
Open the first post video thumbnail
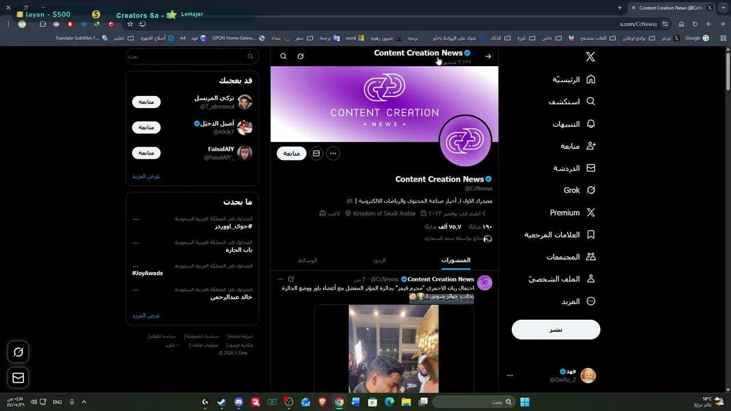tap(393, 349)
